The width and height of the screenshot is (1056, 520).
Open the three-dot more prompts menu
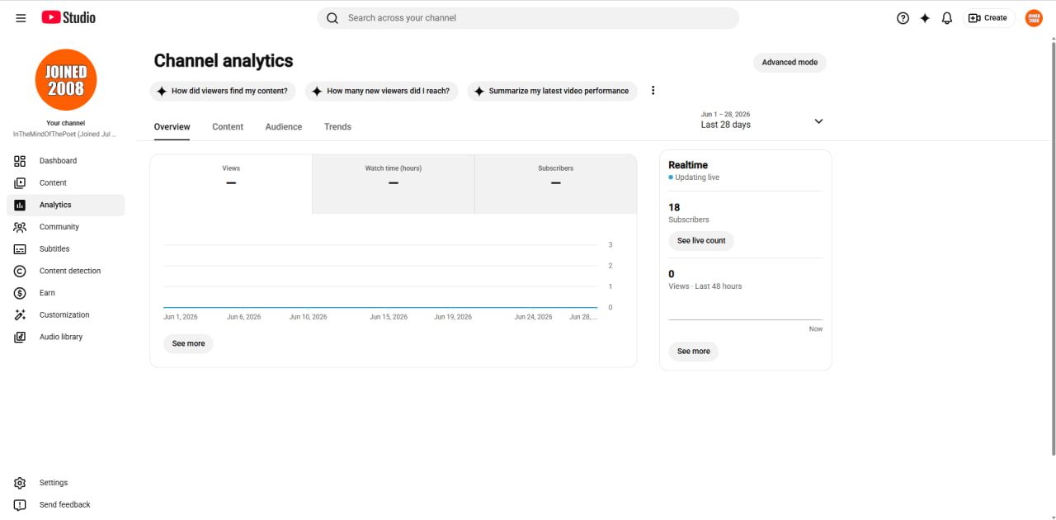point(653,91)
